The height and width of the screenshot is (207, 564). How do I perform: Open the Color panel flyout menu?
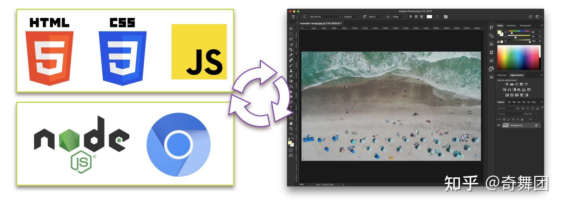pyautogui.click(x=541, y=26)
